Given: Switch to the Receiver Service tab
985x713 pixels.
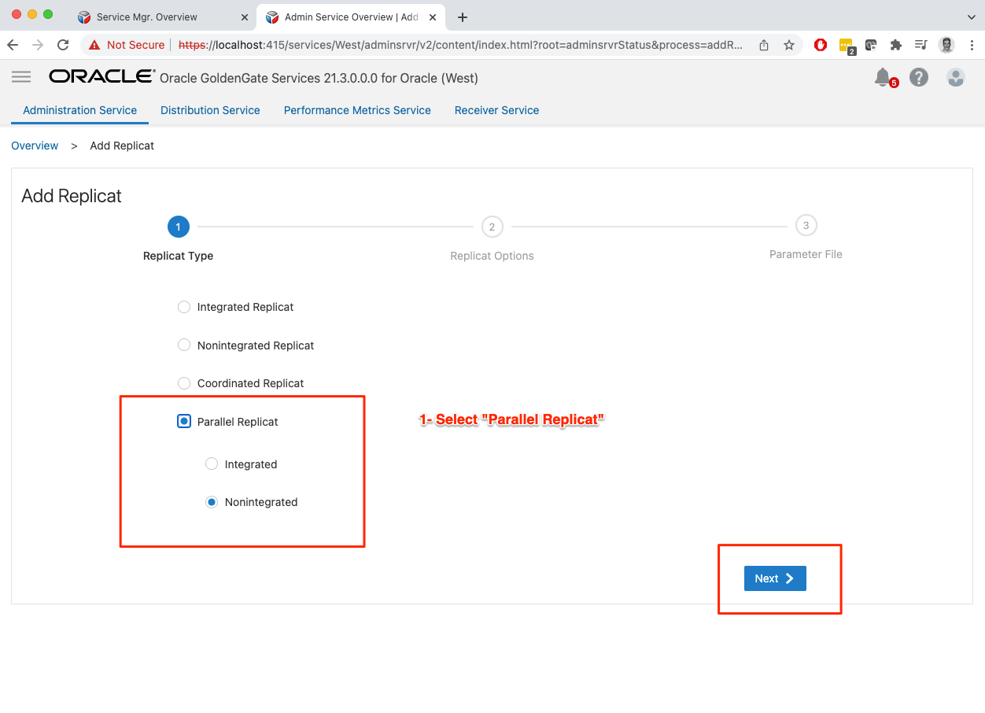Looking at the screenshot, I should coord(496,110).
